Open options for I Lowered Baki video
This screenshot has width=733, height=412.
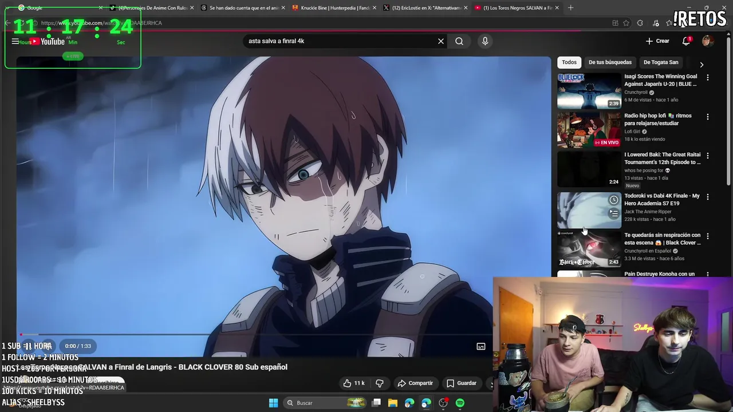pyautogui.click(x=708, y=156)
